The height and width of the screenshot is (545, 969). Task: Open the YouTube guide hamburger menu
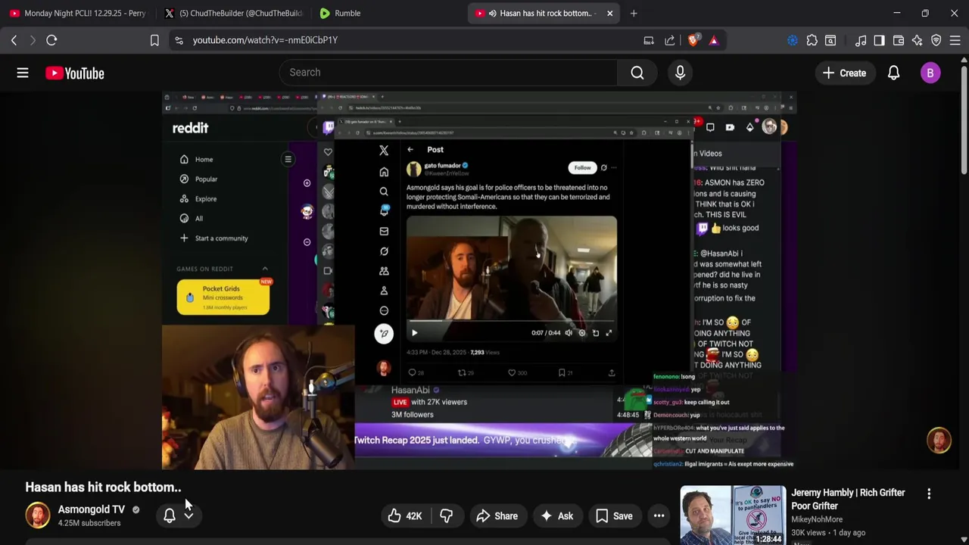(23, 73)
